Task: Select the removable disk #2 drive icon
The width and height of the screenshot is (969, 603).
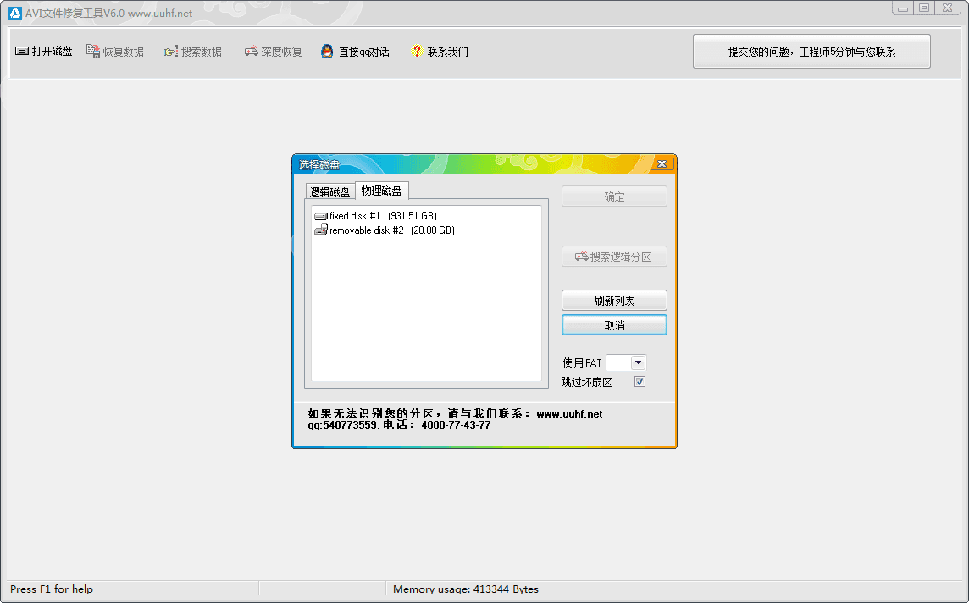Action: click(320, 230)
